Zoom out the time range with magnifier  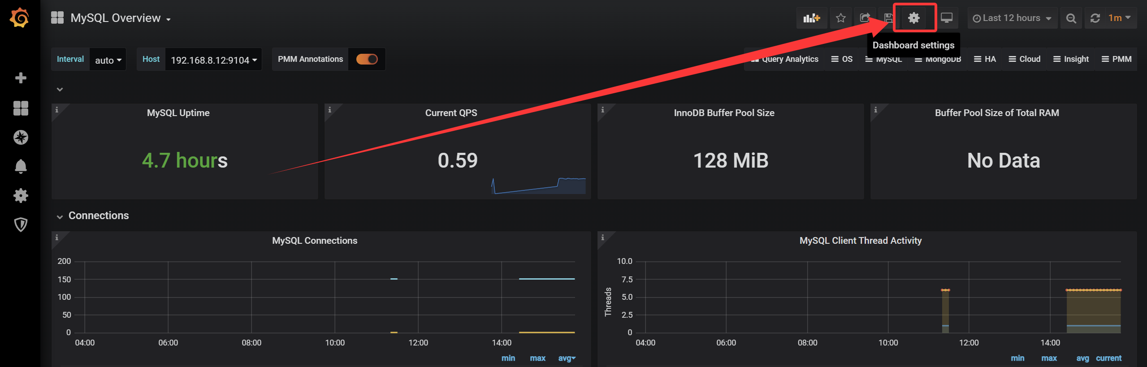coord(1071,18)
